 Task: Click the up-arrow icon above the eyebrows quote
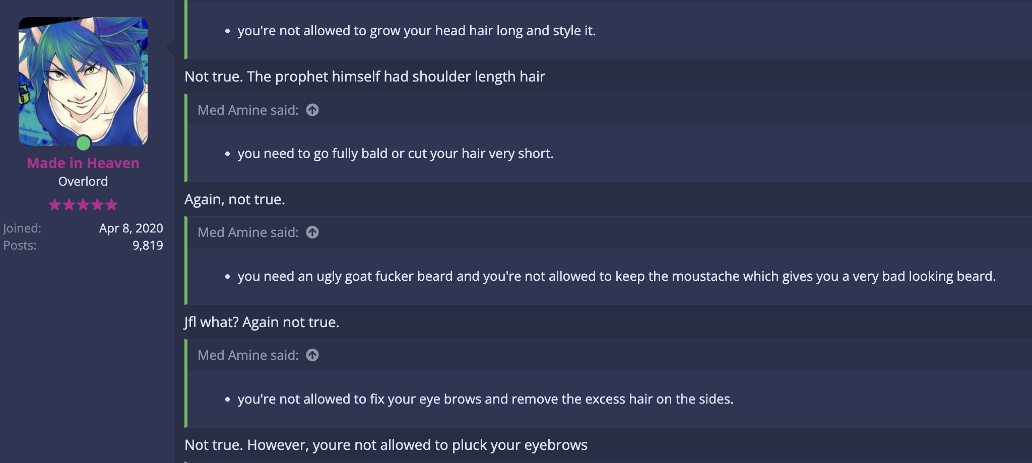pos(312,355)
